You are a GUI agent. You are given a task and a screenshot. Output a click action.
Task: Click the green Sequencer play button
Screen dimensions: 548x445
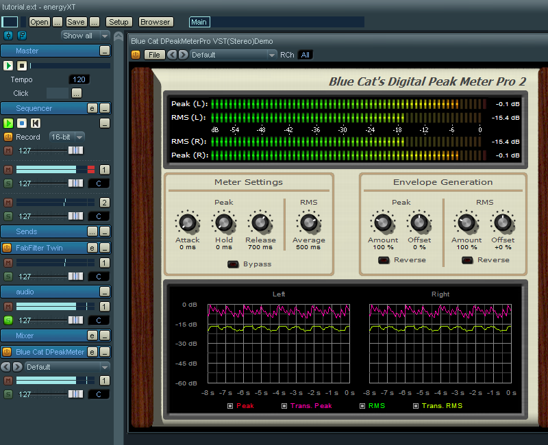(x=8, y=123)
